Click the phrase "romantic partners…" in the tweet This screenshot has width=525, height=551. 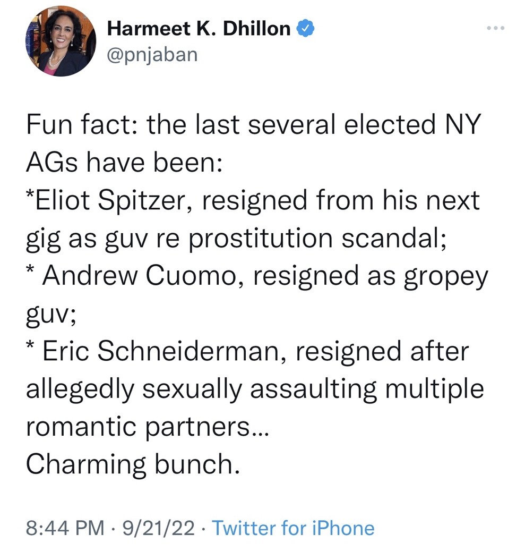(148, 427)
